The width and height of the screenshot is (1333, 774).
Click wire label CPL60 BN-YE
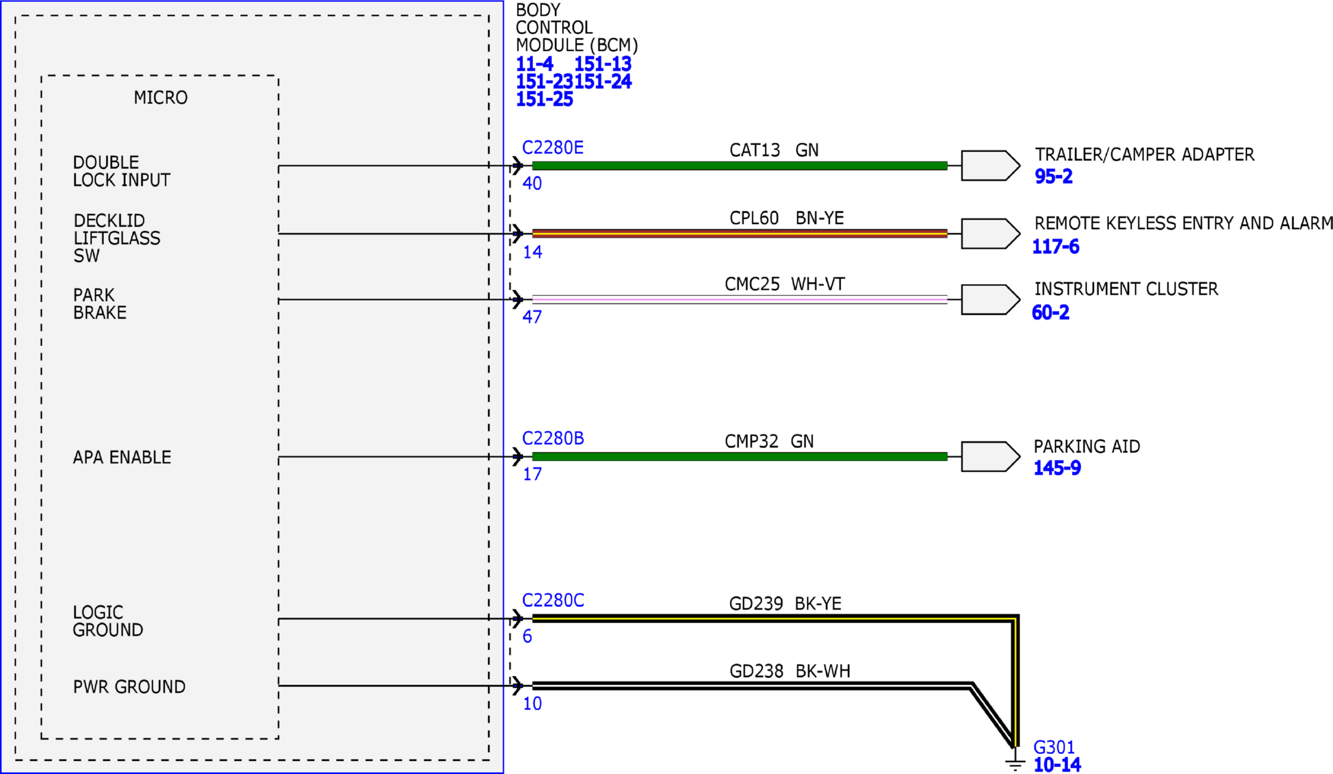pos(787,218)
